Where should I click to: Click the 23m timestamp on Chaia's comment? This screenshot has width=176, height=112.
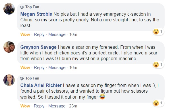(73, 106)
